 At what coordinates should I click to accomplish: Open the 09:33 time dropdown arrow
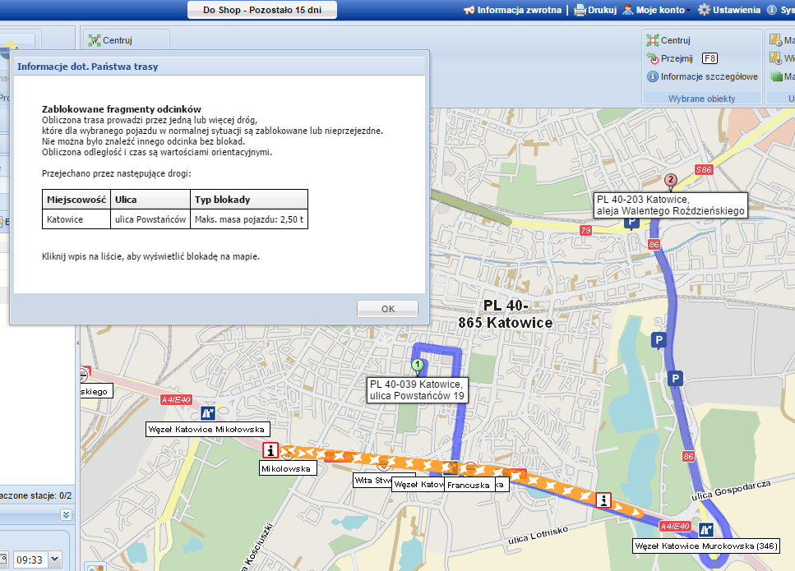point(54,559)
